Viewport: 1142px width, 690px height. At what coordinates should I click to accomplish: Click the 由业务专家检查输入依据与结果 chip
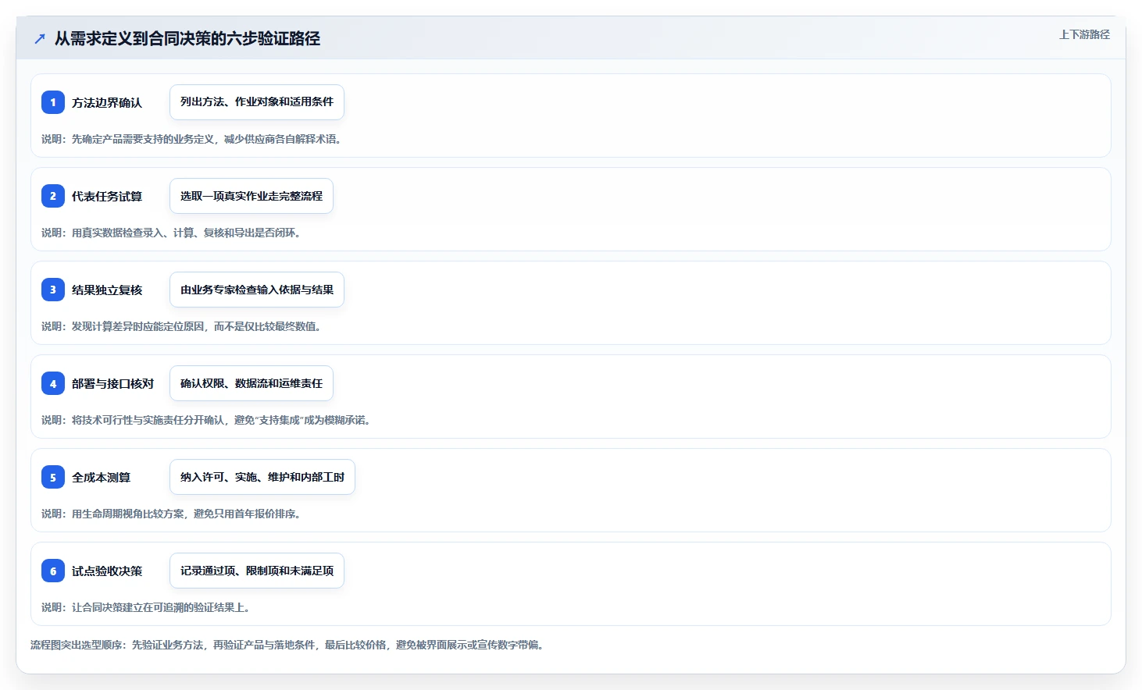pos(257,290)
